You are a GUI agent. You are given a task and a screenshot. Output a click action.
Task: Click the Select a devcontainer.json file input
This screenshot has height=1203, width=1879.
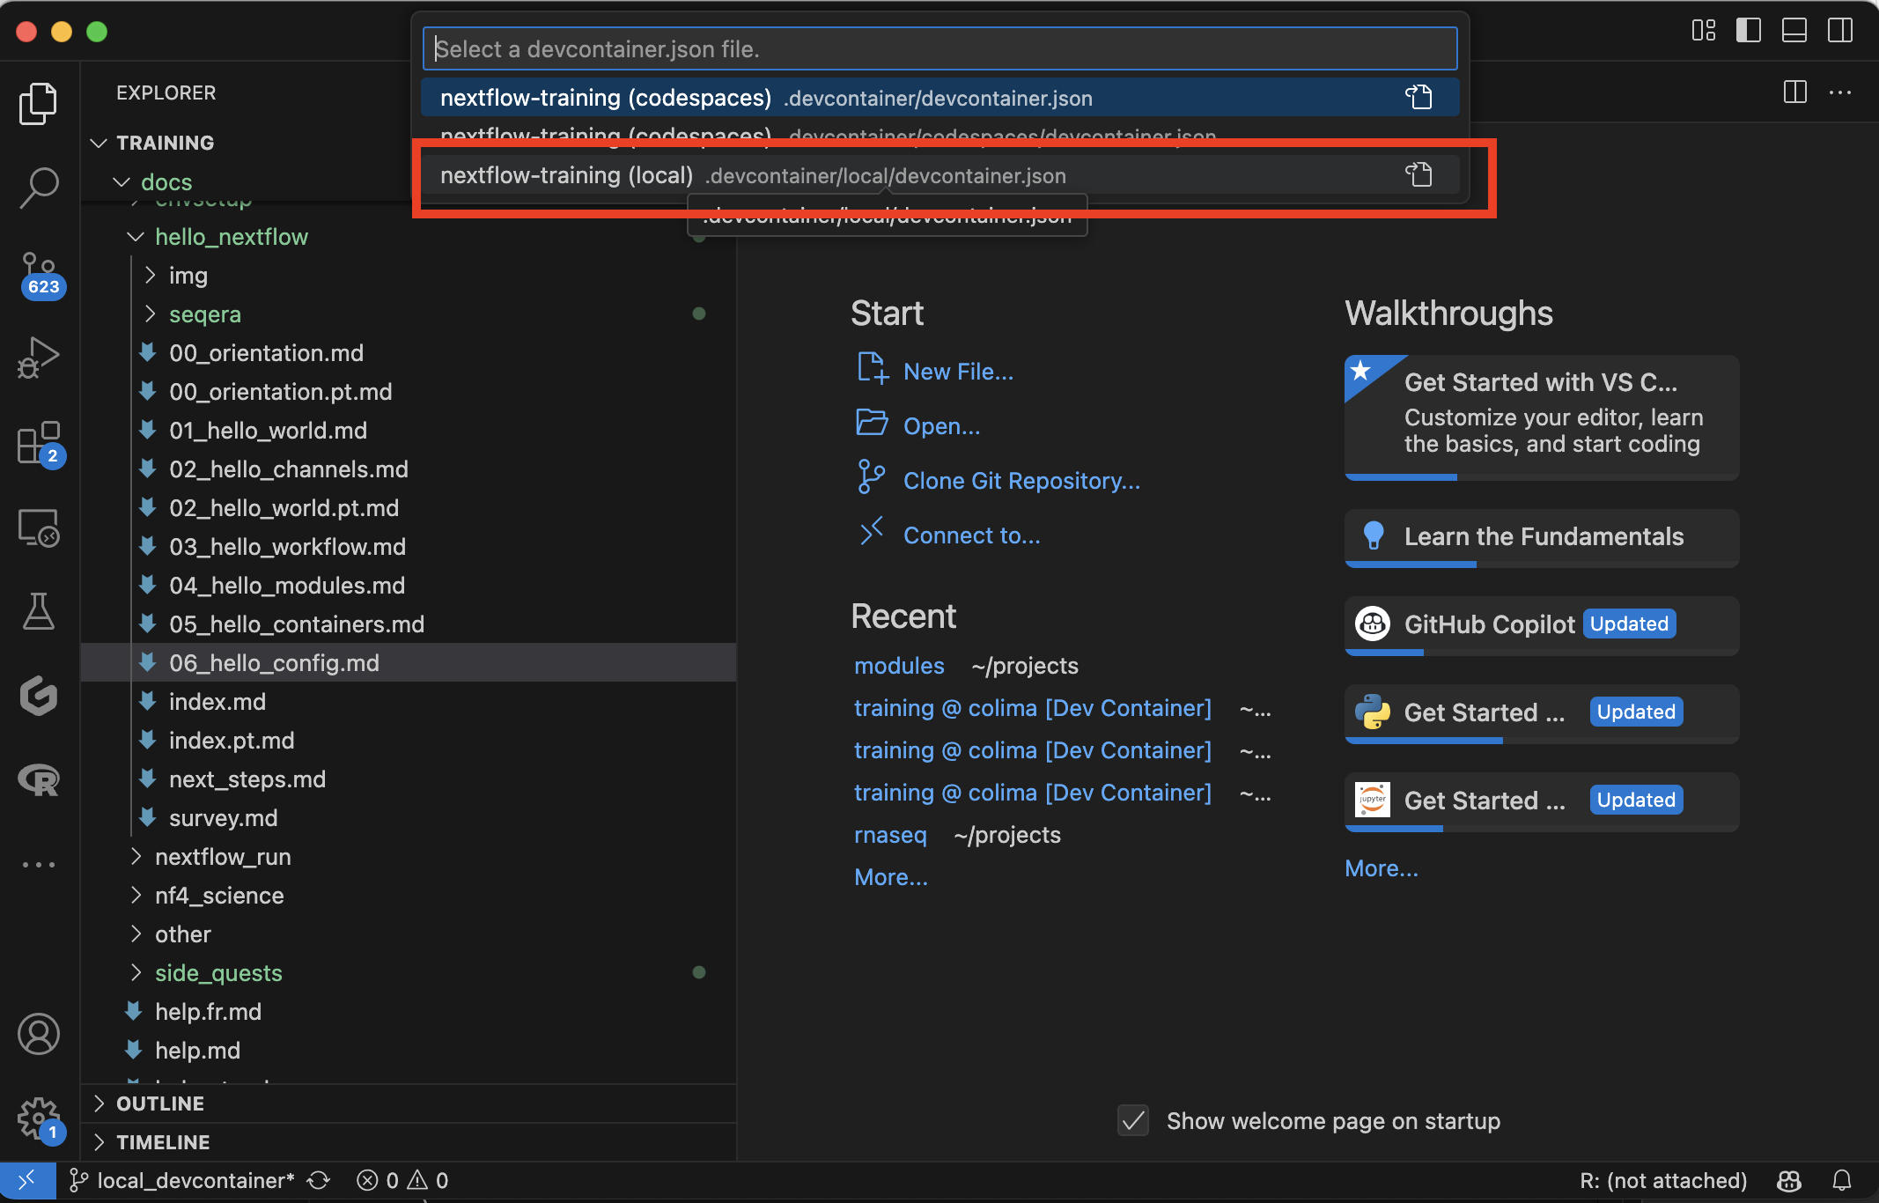(939, 48)
